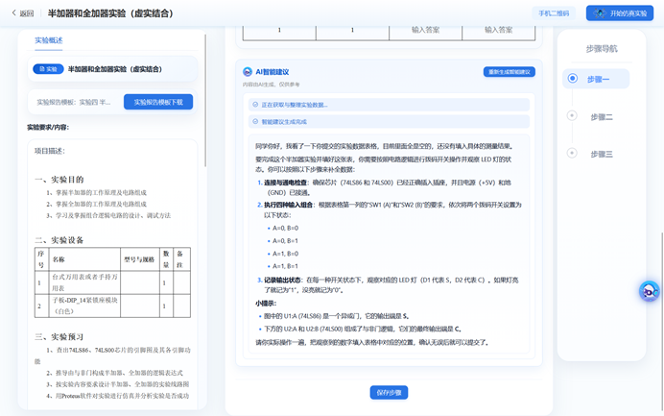The width and height of the screenshot is (664, 416).
Task: Select the 步骤三 radio button
Action: pos(572,153)
